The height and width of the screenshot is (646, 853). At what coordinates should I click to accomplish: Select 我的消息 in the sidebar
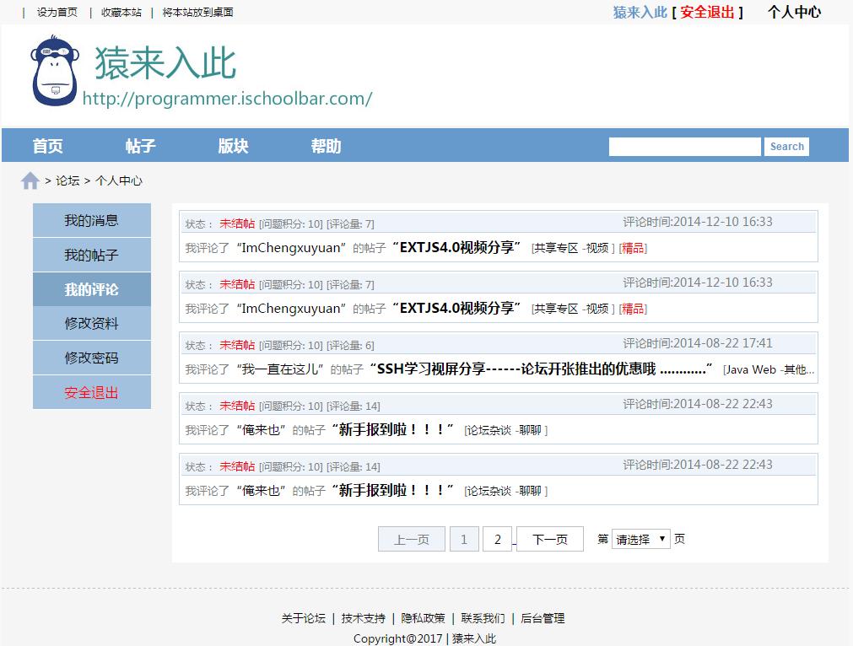coord(91,220)
